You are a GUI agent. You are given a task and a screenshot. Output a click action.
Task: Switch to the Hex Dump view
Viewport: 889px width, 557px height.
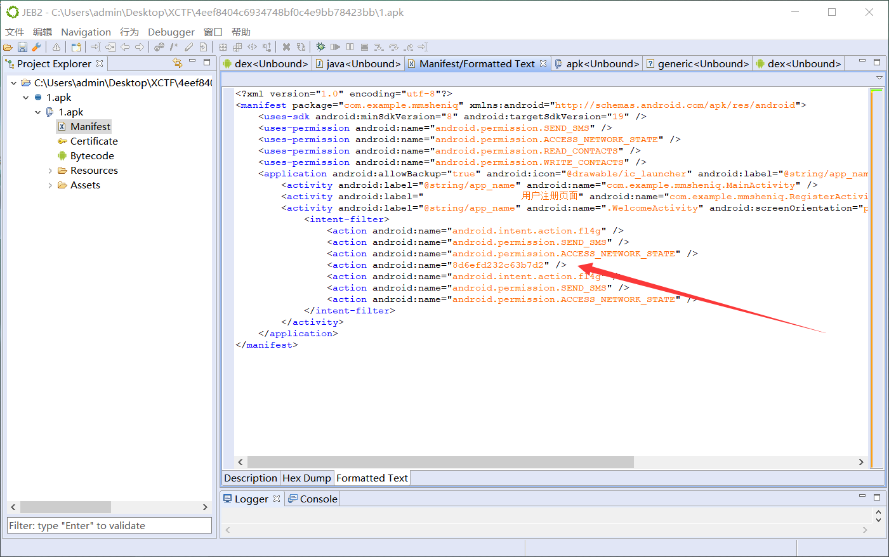[306, 478]
